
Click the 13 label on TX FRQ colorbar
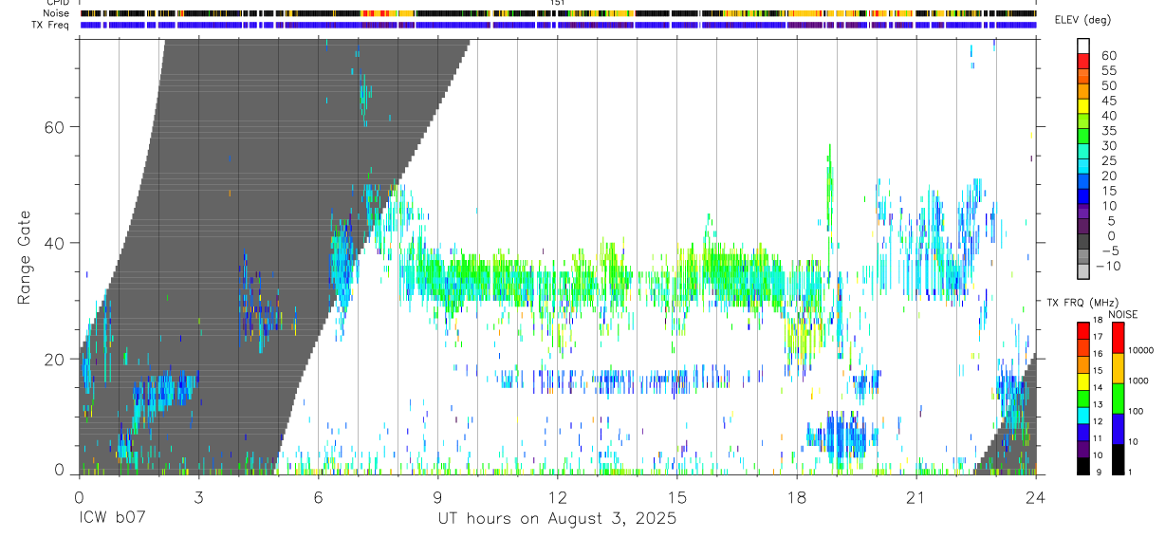1099,405
